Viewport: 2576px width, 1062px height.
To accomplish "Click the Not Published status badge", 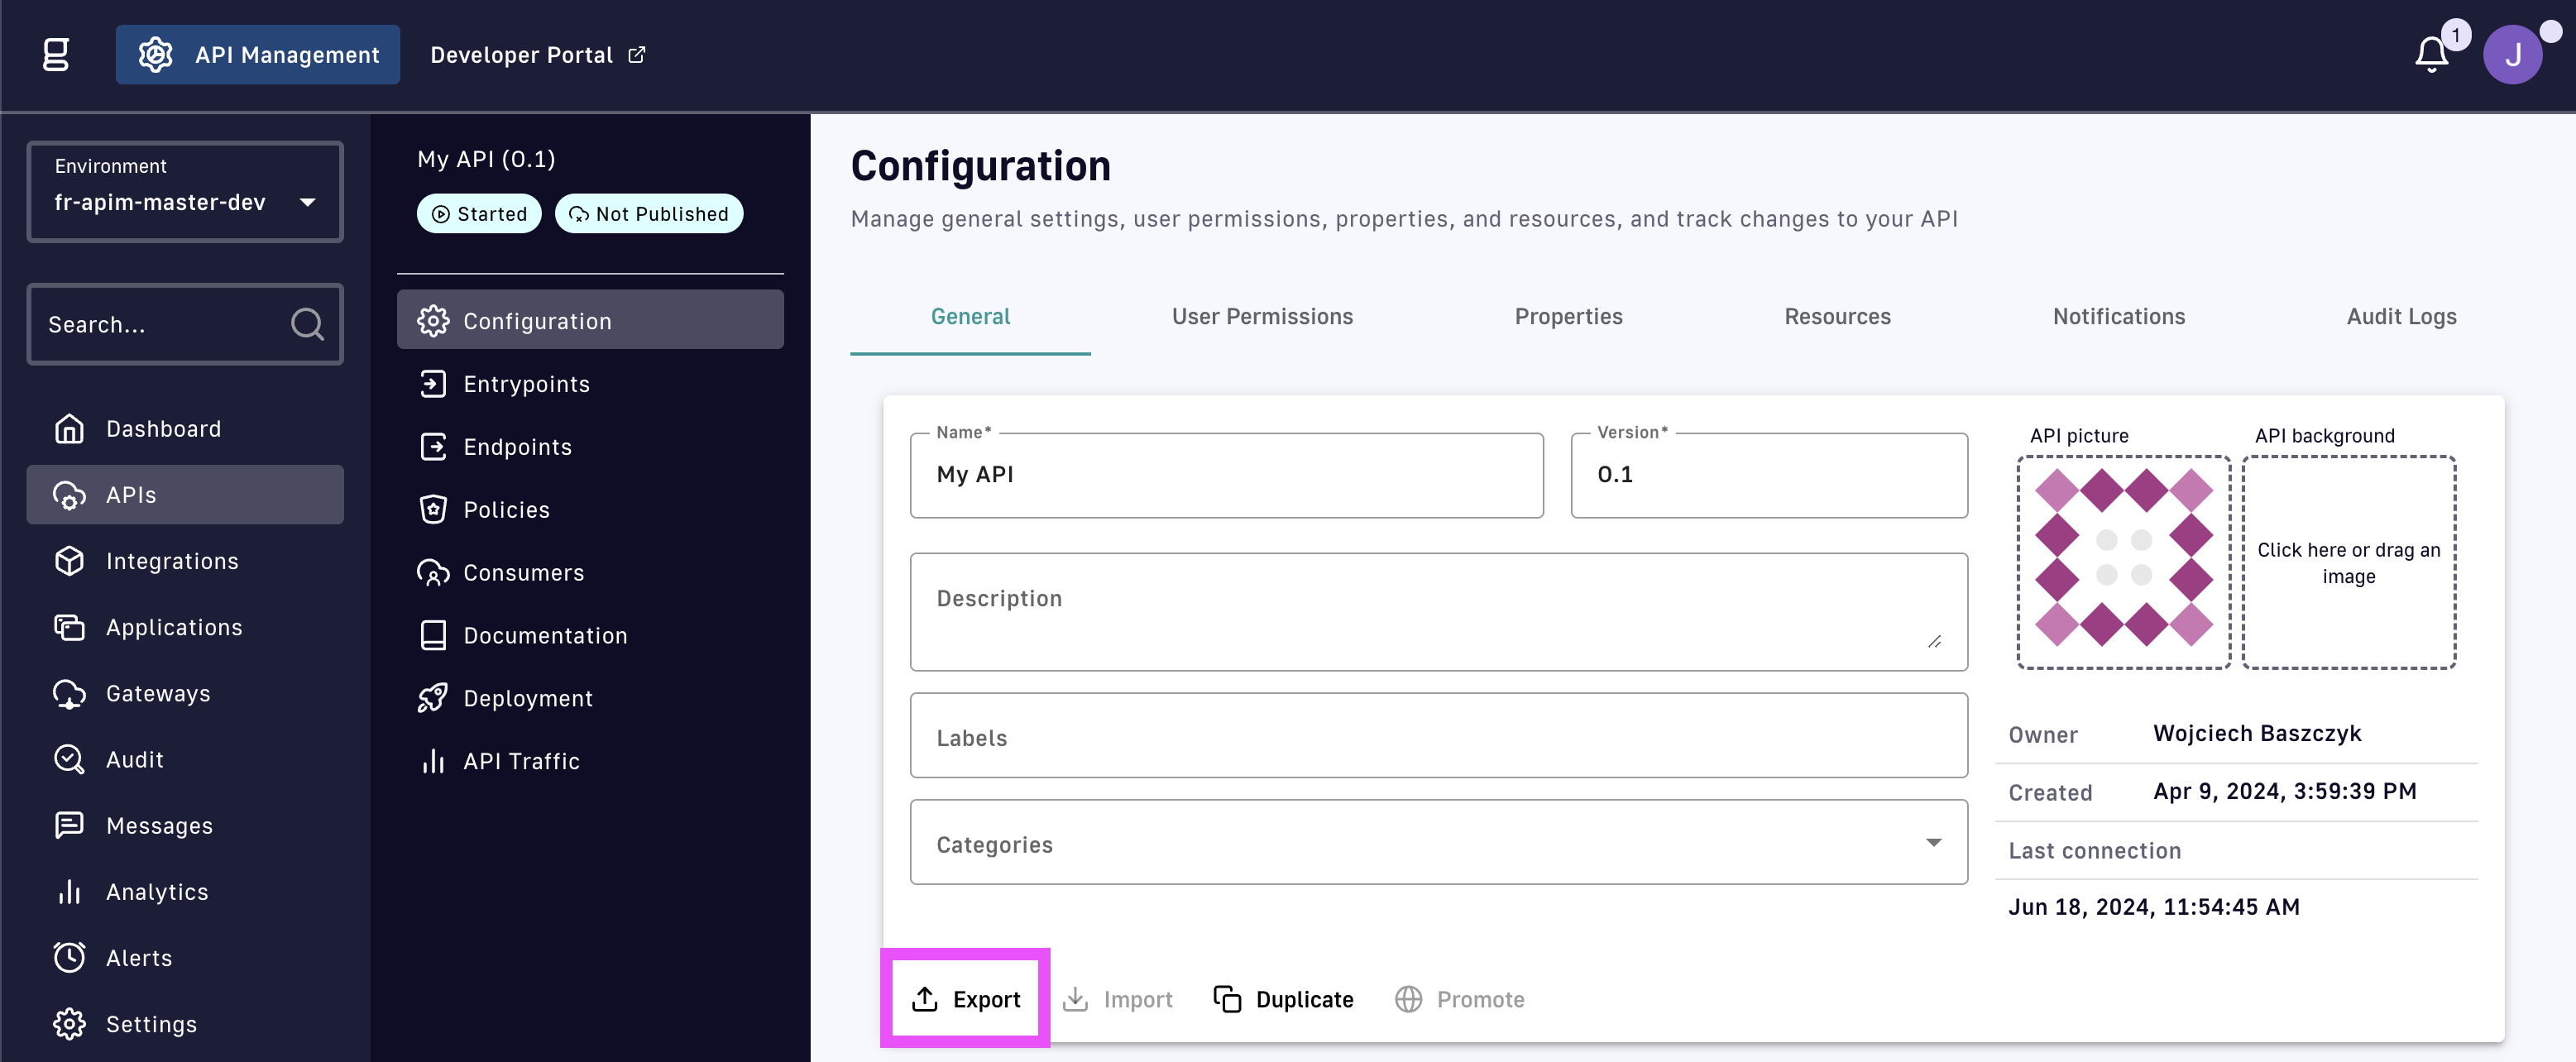I will 648,214.
